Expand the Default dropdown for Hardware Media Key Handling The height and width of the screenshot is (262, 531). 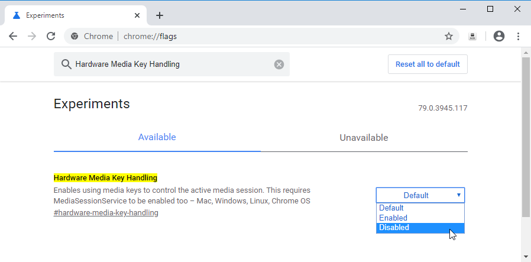click(420, 195)
